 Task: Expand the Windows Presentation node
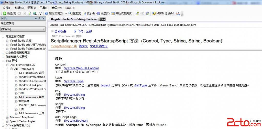(16, 77)
